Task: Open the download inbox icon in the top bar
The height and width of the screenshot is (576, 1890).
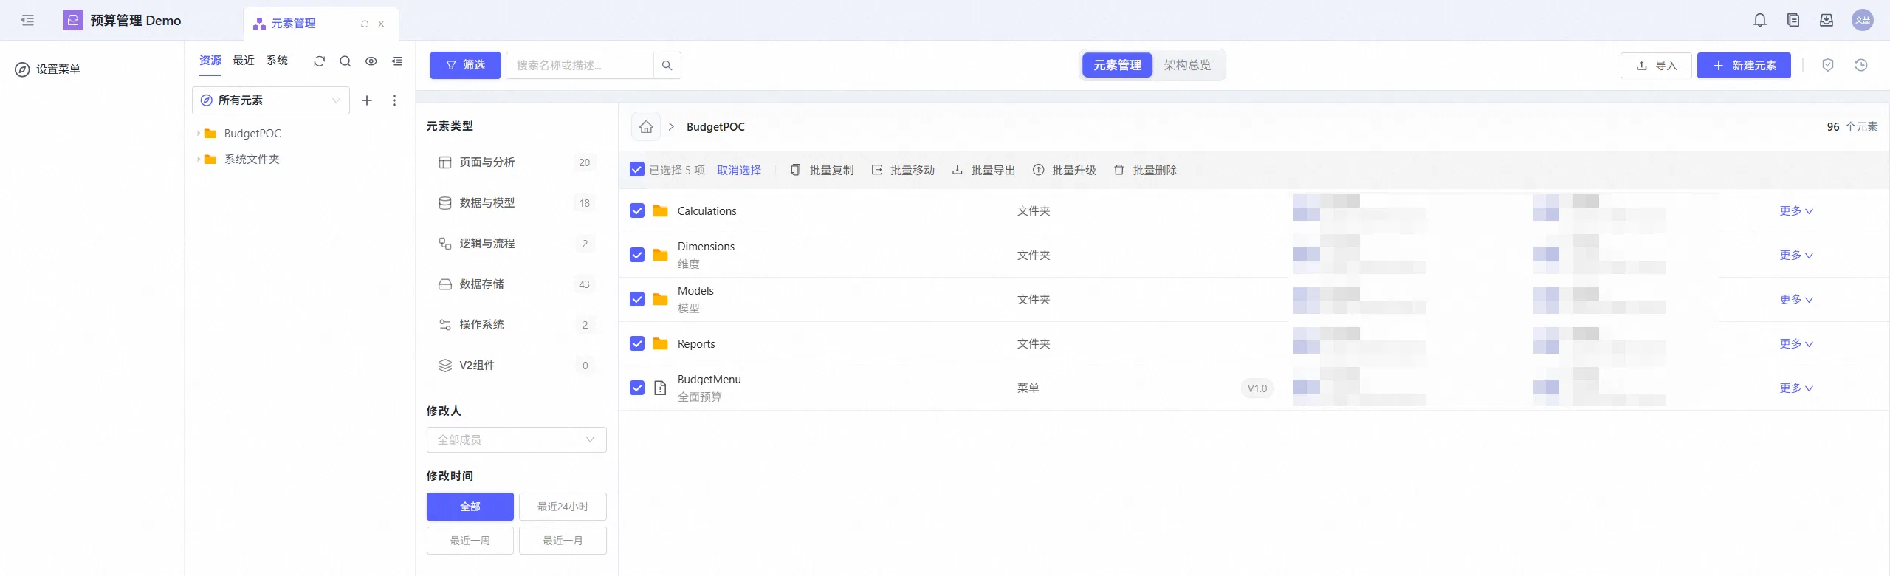Action: click(1827, 21)
